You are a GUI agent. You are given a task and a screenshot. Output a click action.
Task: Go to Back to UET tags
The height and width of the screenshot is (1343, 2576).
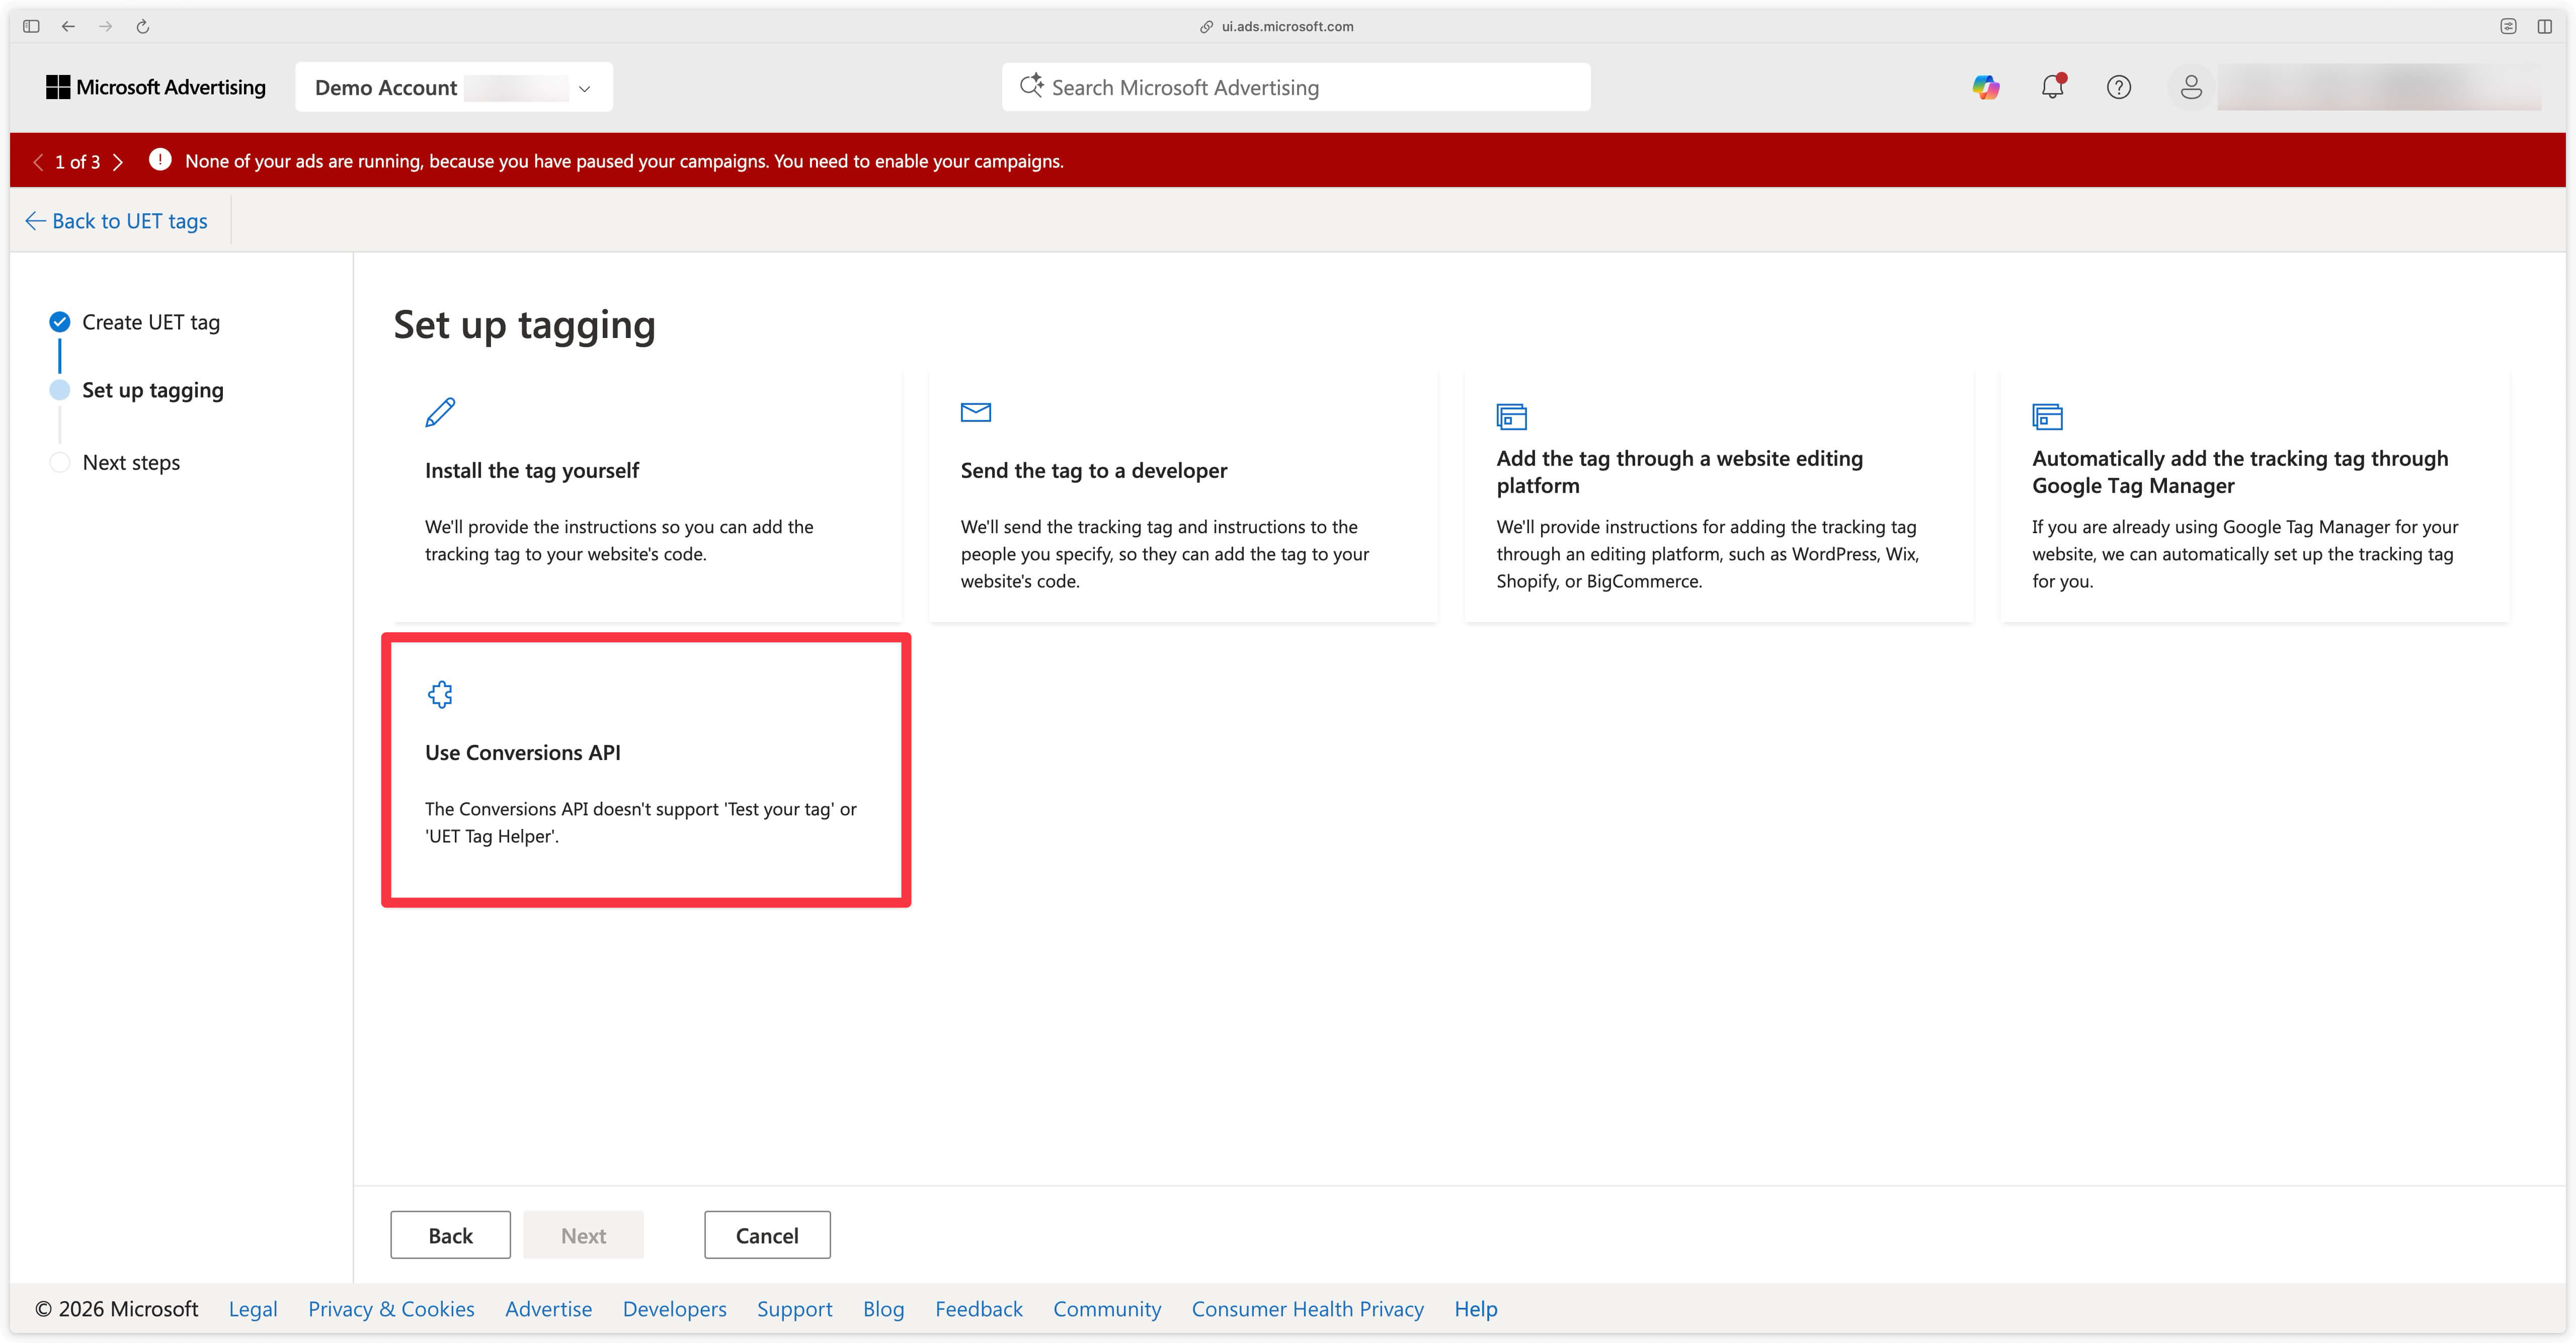(116, 220)
